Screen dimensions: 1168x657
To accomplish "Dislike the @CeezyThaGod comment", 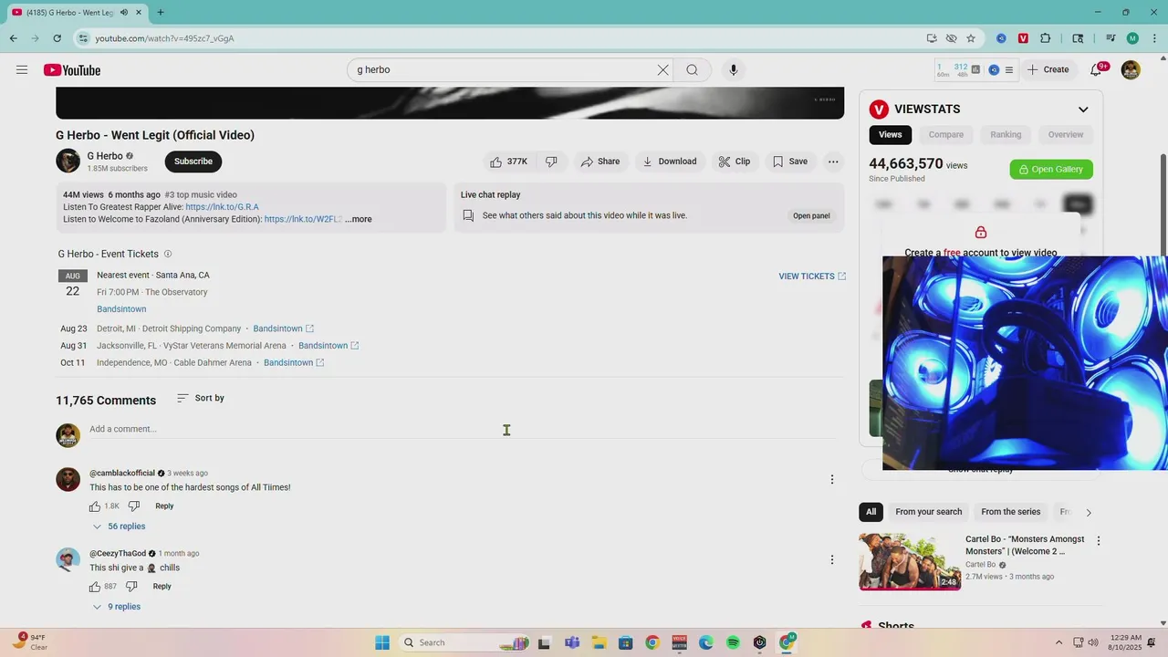I will (x=131, y=587).
